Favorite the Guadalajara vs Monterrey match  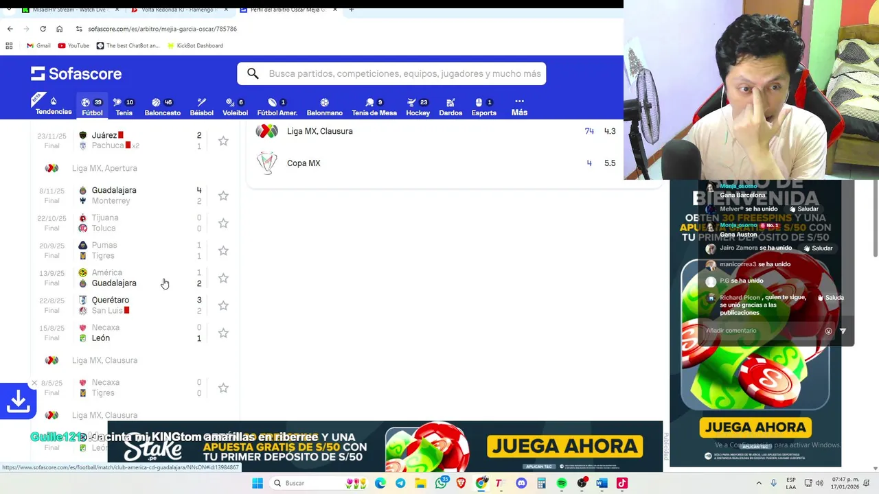point(223,196)
